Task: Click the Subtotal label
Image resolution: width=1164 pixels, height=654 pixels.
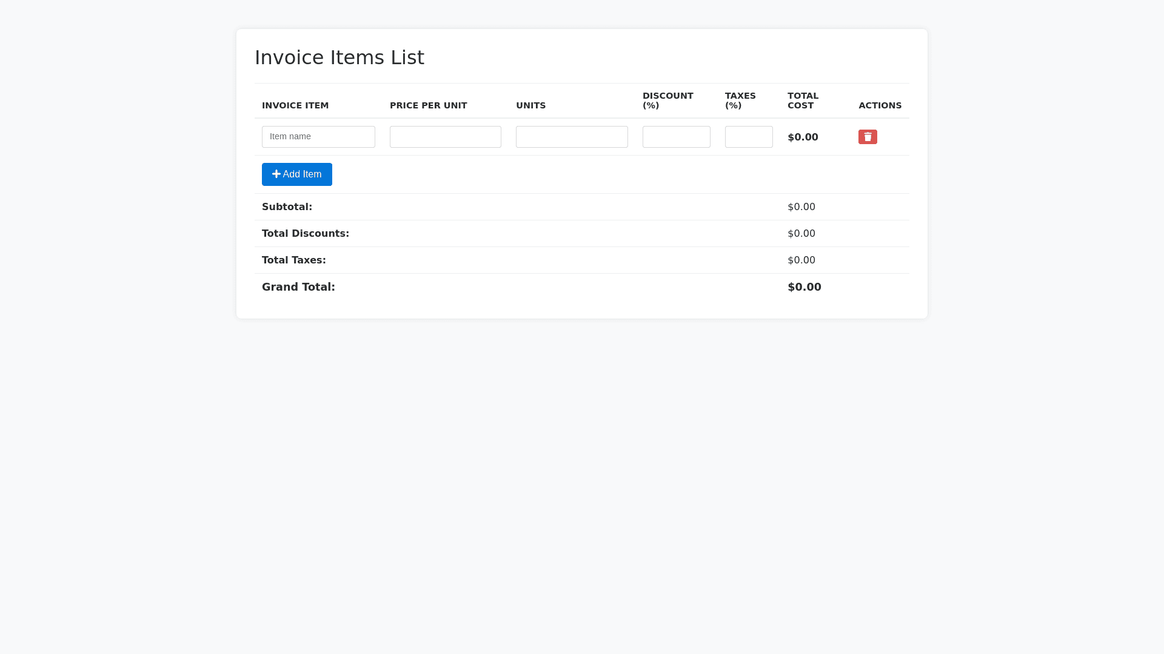Action: tap(287, 207)
